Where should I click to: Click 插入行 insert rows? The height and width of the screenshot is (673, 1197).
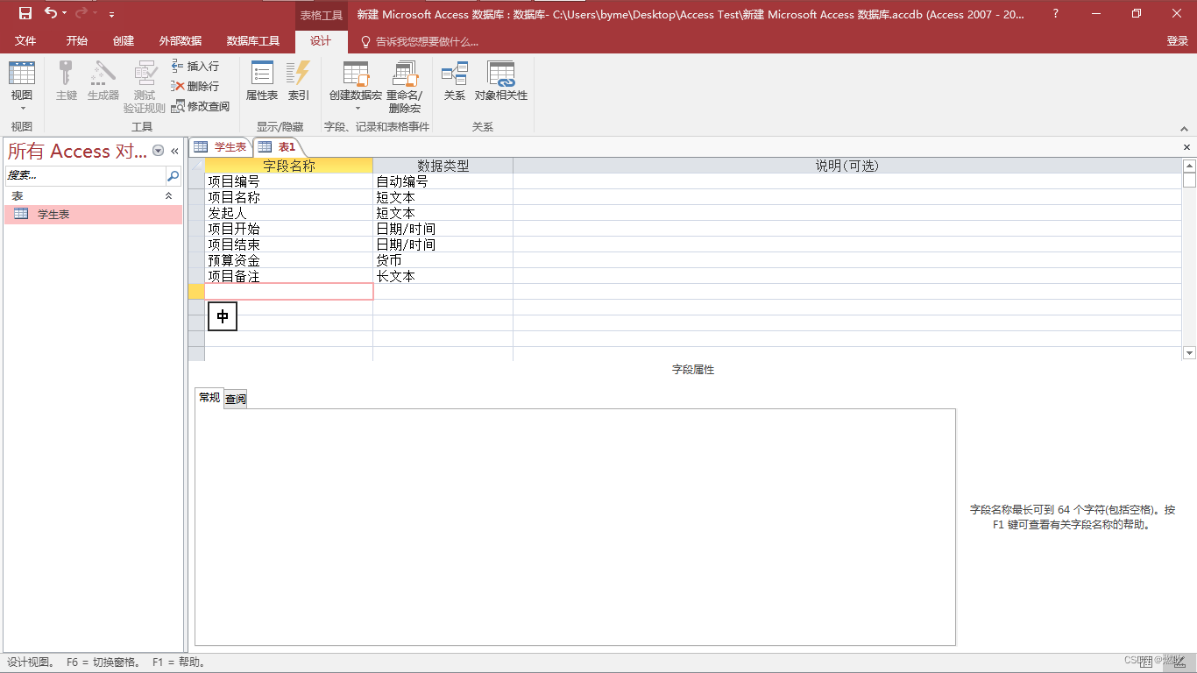click(195, 66)
